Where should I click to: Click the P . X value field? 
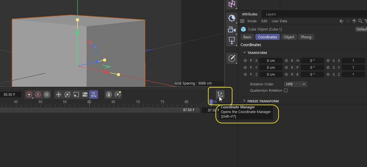pos(271,61)
